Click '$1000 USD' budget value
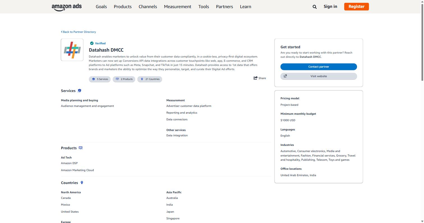 pos(288,120)
